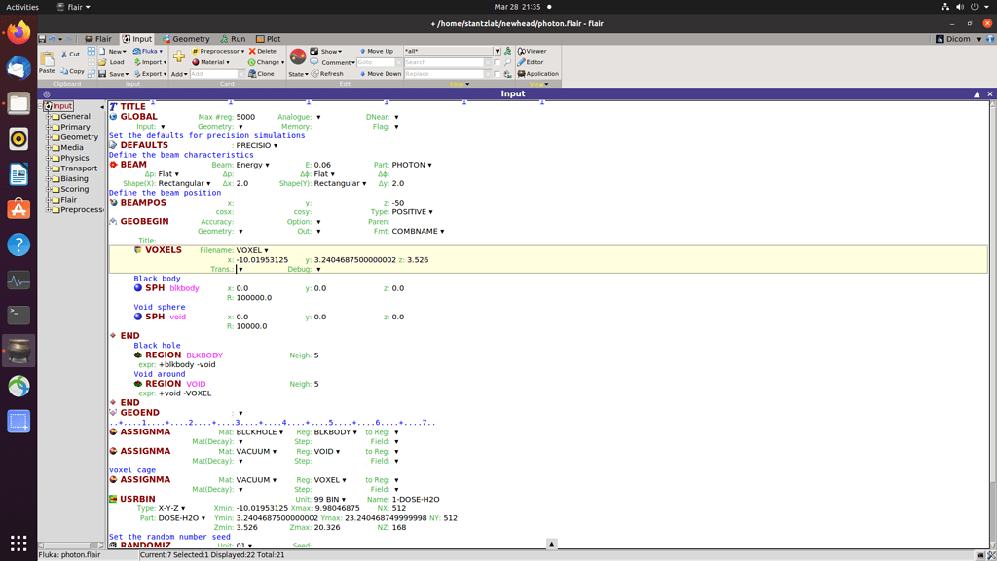Click the Max #reg value field 5000
Screen dimensions: 997x561
(x=246, y=117)
